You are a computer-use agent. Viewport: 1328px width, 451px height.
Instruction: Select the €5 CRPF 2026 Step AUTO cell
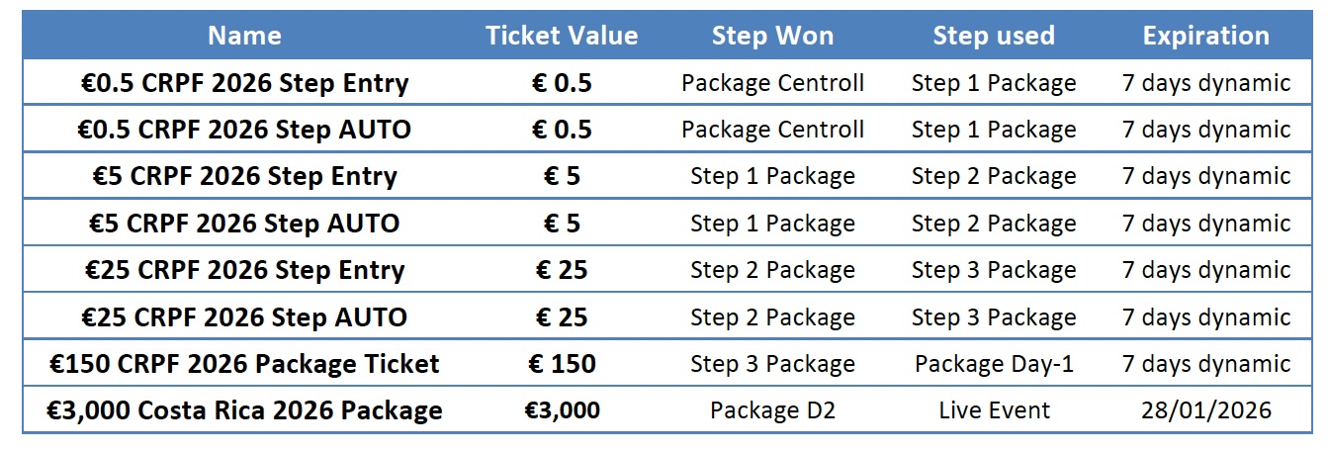pyautogui.click(x=244, y=224)
